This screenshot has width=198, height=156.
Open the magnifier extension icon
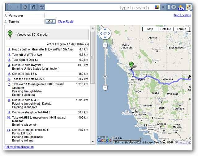click(x=174, y=7)
